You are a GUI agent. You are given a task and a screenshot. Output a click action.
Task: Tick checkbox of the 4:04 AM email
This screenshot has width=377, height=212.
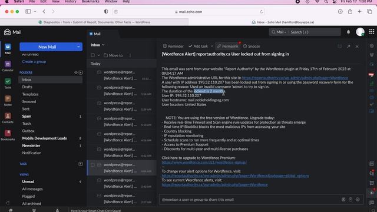click(92, 165)
